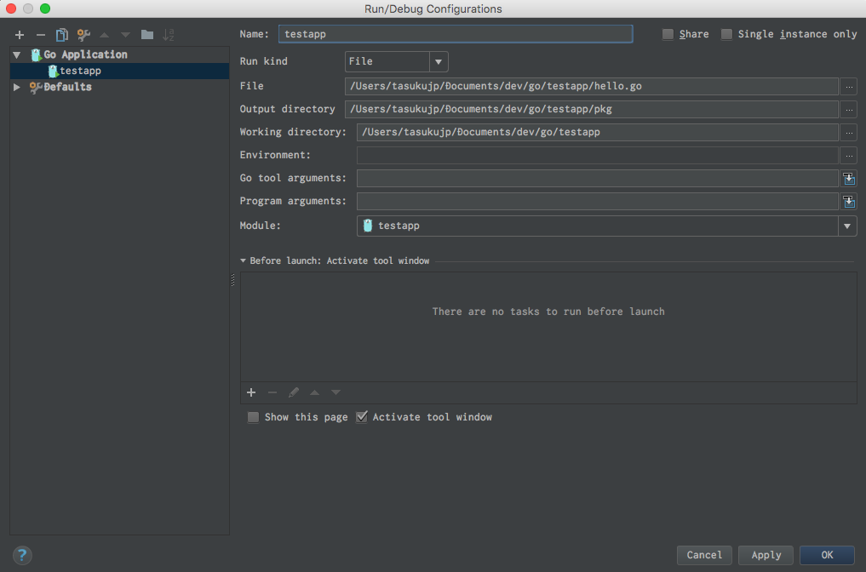Confirm with the OK button
Screen dimensions: 866x572
(x=827, y=555)
